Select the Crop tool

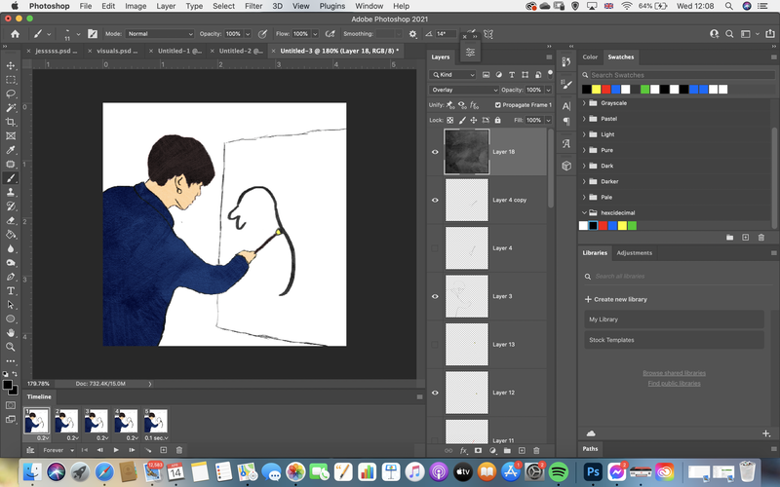(x=11, y=122)
